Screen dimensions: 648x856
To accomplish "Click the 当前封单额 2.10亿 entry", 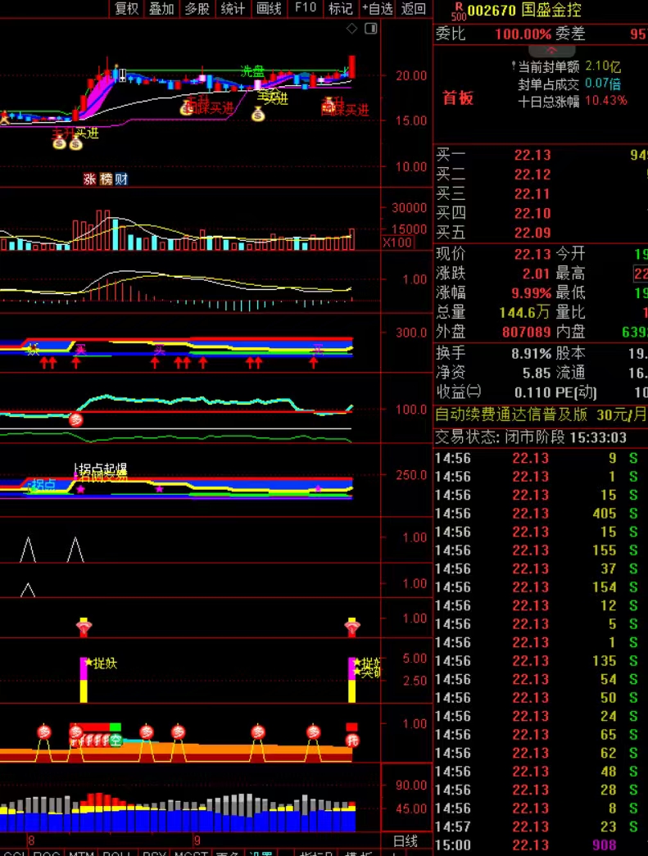I will (x=569, y=66).
